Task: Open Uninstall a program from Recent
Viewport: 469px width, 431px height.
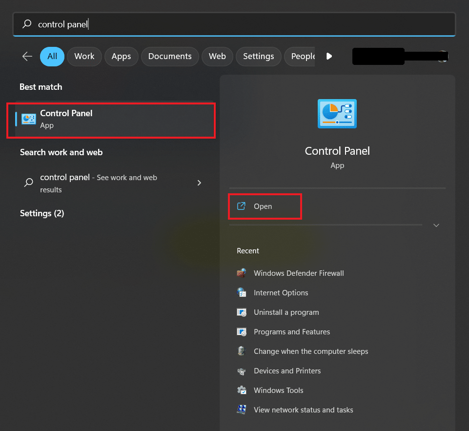Action: [x=286, y=312]
